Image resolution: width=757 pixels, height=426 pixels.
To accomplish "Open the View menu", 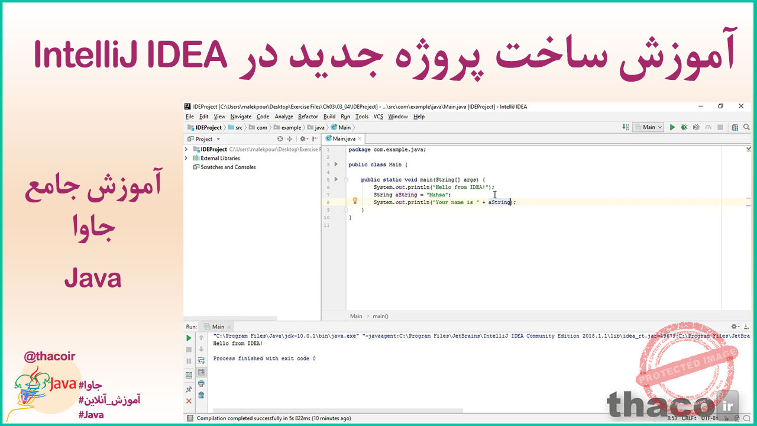I will click(219, 117).
